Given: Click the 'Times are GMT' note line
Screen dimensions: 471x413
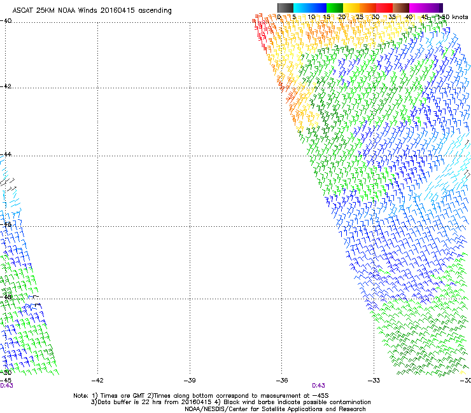Looking at the screenshot, I should pyautogui.click(x=201, y=396).
